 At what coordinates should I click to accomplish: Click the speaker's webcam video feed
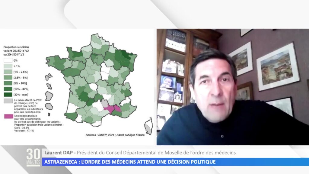pos(233,87)
